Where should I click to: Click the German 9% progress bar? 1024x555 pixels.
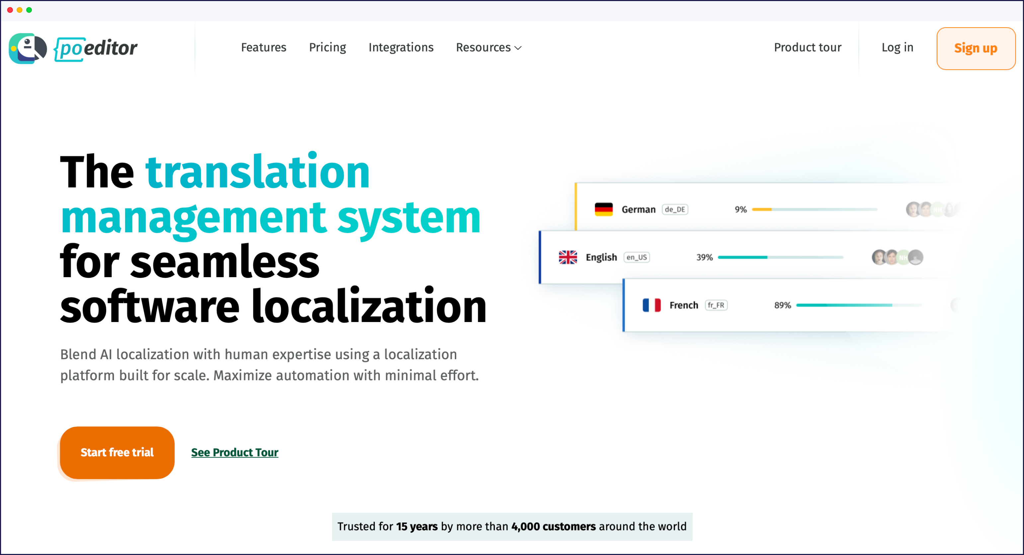pos(814,209)
